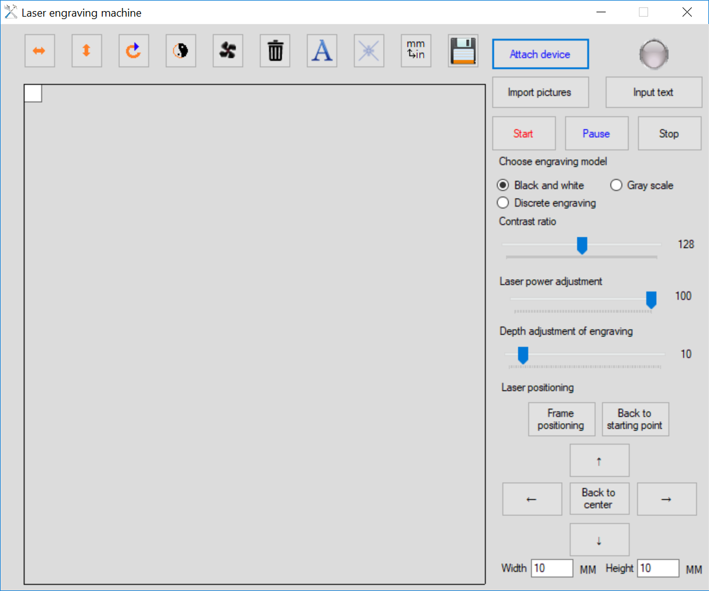Toggle the fan icon in the toolbar
The image size is (709, 591).
tap(228, 50)
